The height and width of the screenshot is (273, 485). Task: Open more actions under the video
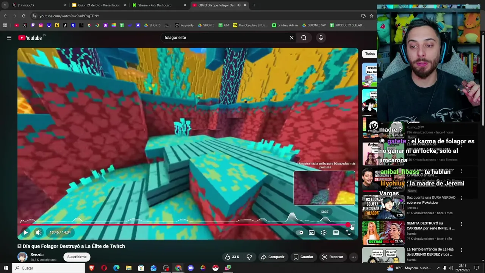click(x=353, y=257)
